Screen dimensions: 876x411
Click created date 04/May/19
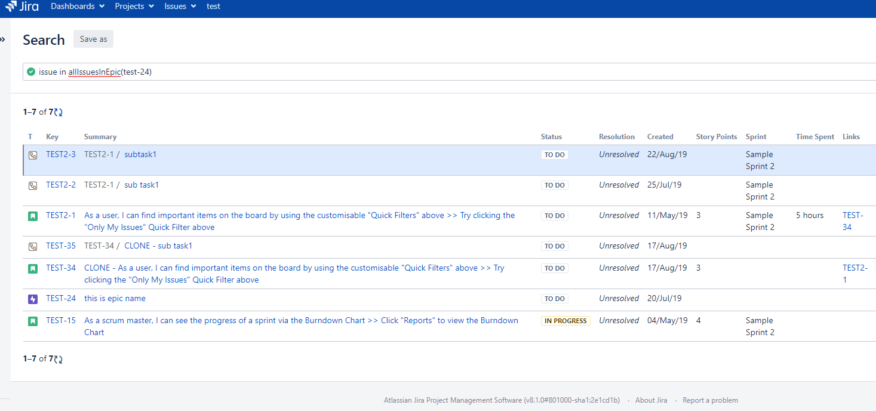tap(668, 320)
